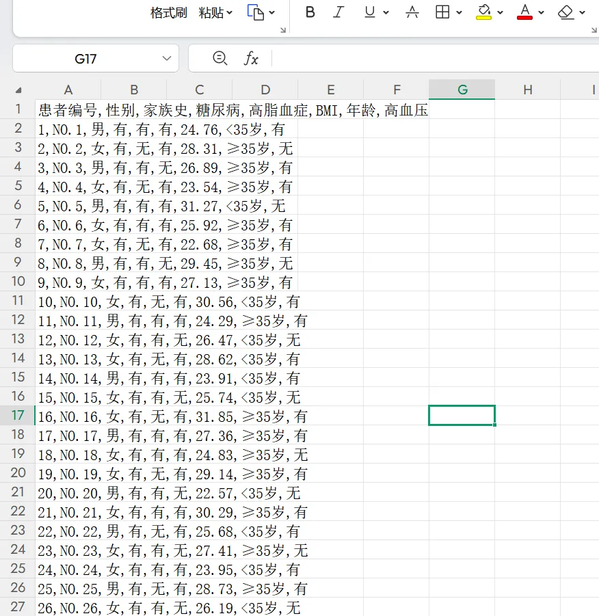Toggle Italic formatting
Viewport: 599px width, 616px height.
338,12
